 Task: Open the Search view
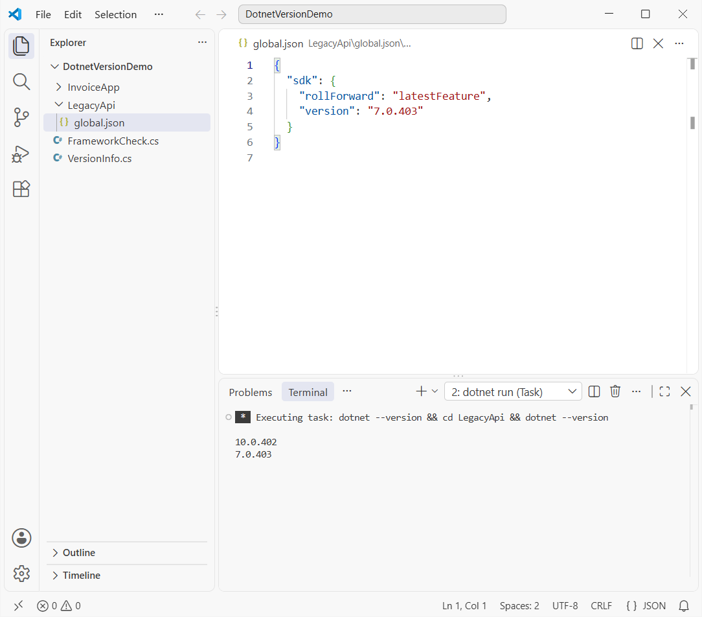click(x=21, y=82)
